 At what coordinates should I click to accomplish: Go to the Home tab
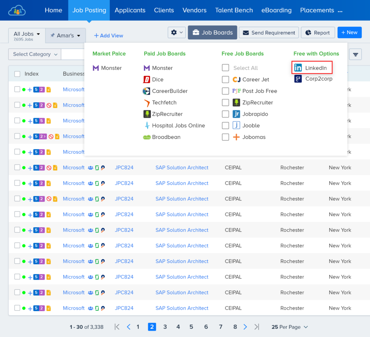coord(53,10)
